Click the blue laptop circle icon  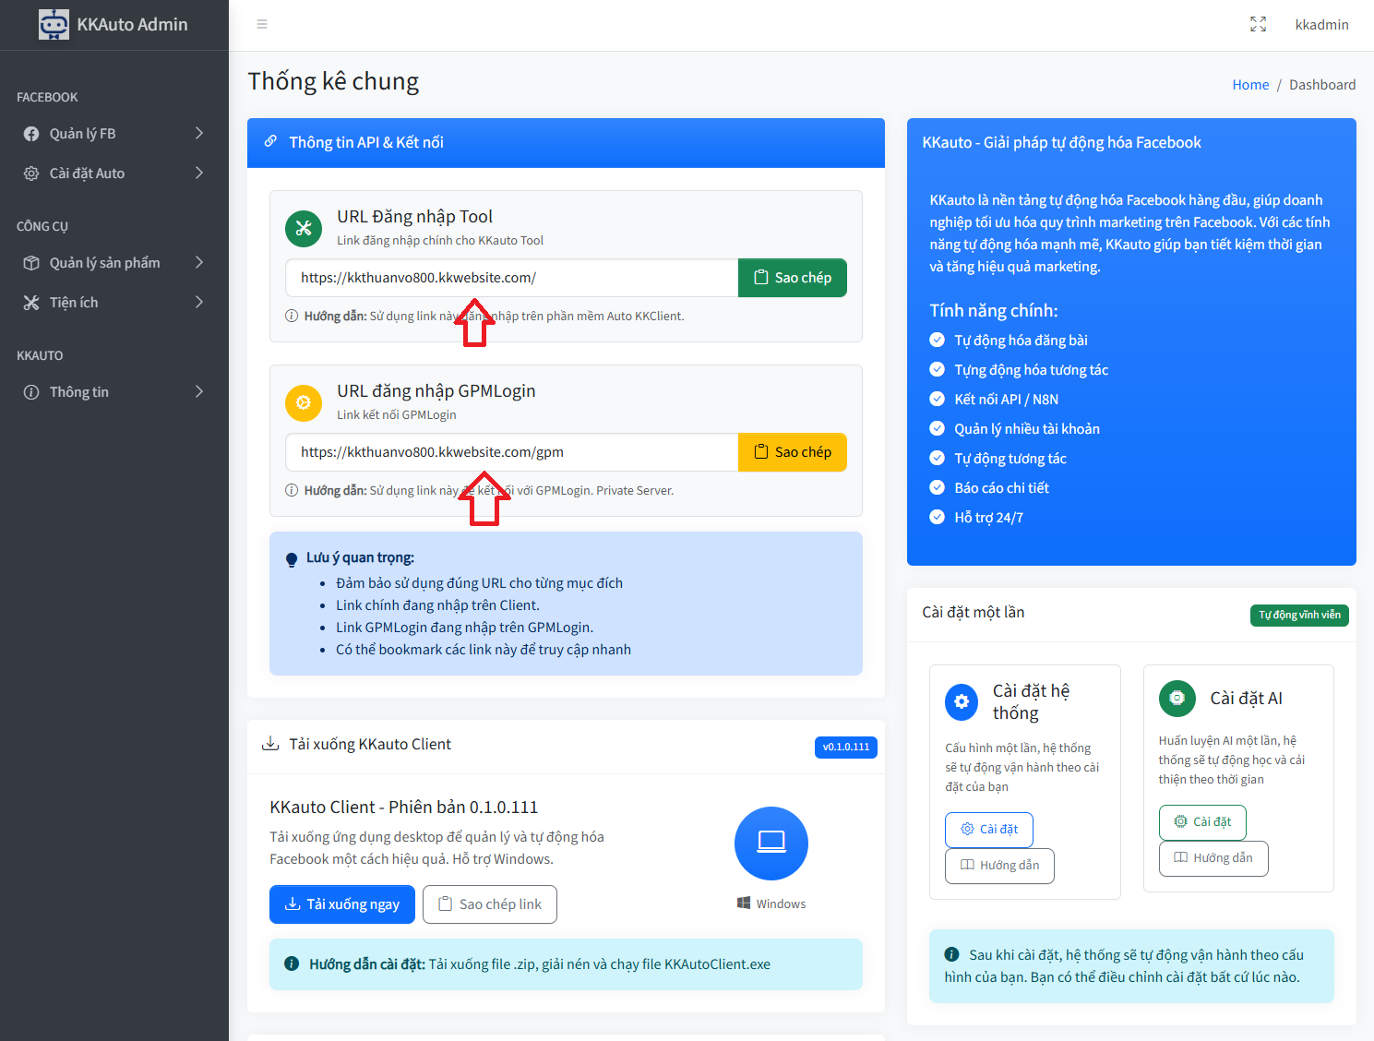coord(771,844)
